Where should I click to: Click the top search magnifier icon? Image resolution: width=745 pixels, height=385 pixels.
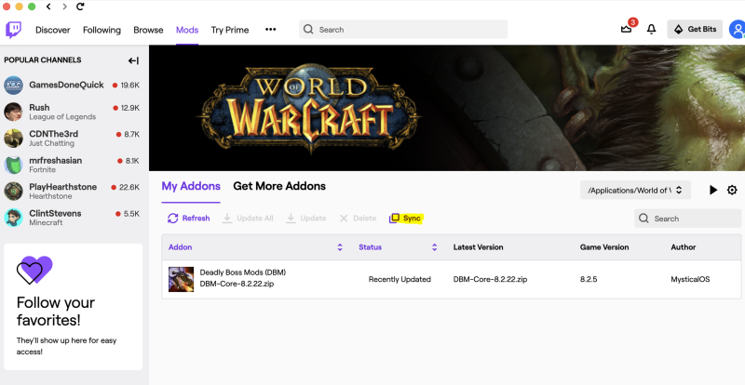[308, 30]
